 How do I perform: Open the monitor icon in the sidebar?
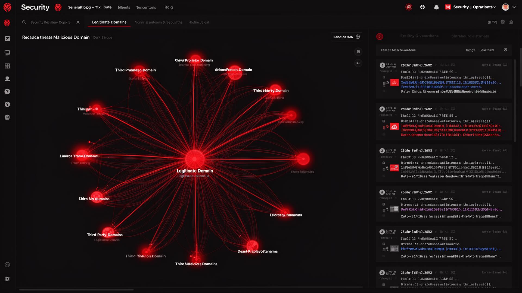point(7,53)
